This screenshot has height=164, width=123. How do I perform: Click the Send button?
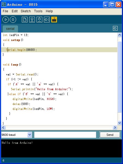(x=110, y=135)
